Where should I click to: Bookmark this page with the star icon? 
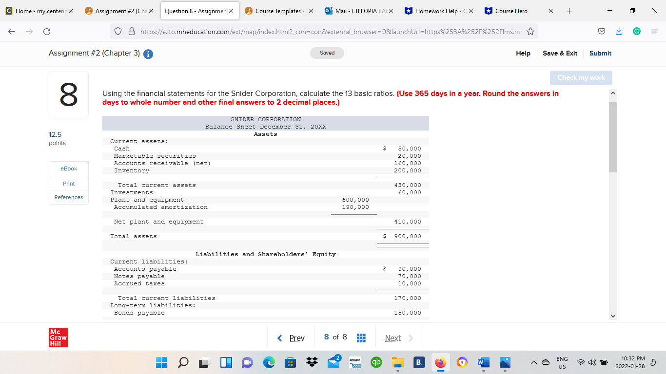pyautogui.click(x=530, y=32)
